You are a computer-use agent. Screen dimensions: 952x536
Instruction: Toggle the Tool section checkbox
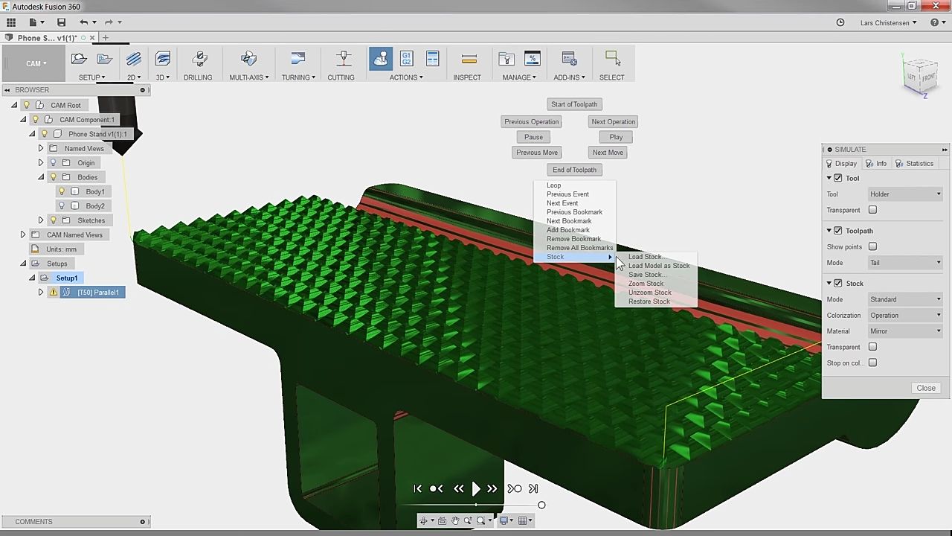click(x=838, y=178)
